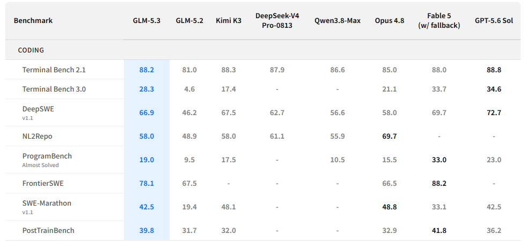Click Opus 4.8's score 21.1
The width and height of the screenshot is (527, 241).
pos(390,89)
